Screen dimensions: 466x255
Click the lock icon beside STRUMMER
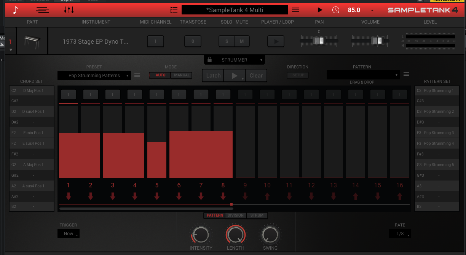click(210, 60)
